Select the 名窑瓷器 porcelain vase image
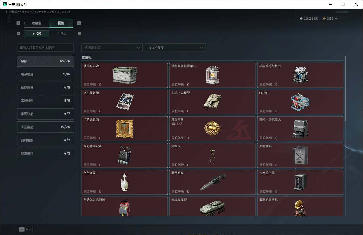 click(x=125, y=182)
